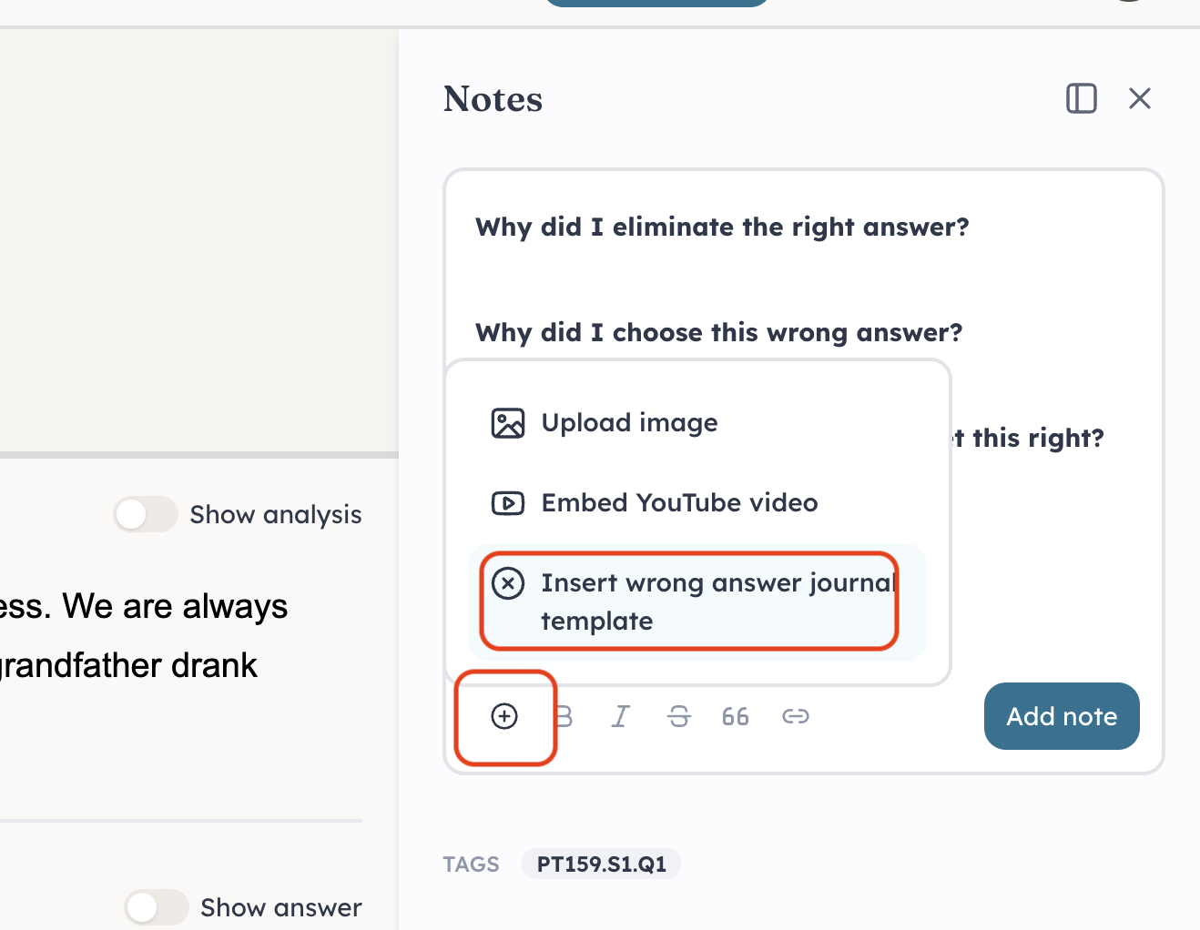This screenshot has height=930, width=1200.
Task: Open the PT159.S1.Q1 tag
Action: 601,864
